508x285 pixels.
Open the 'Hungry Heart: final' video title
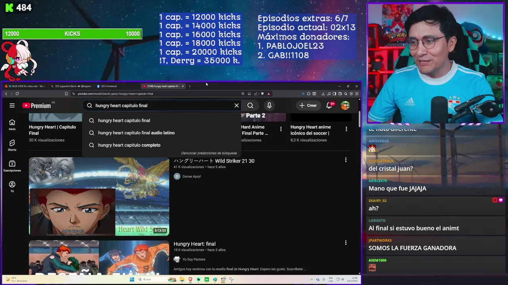[194, 244]
